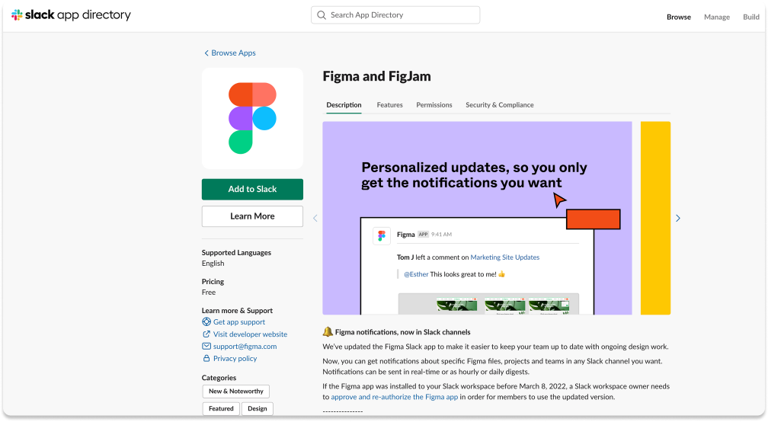768x422 pixels.
Task: Switch to the Features tab
Action: [x=389, y=105]
